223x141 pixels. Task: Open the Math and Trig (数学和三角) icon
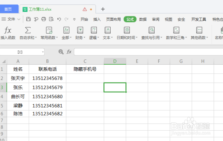[x=176, y=30]
